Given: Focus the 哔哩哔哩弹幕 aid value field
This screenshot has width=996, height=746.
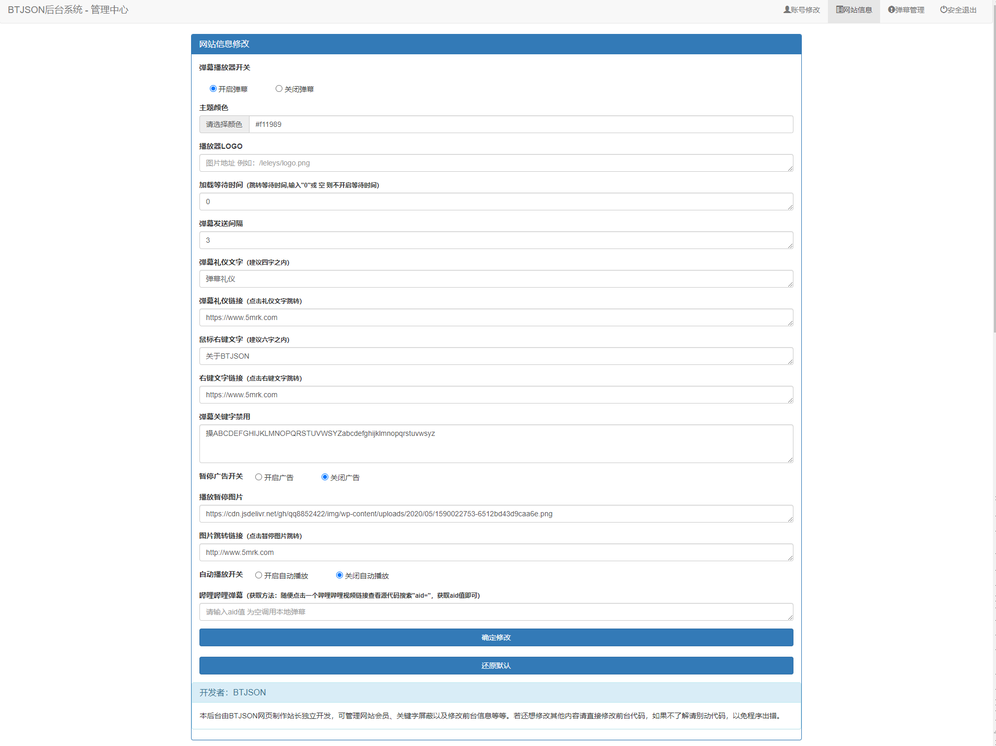Looking at the screenshot, I should click(496, 612).
